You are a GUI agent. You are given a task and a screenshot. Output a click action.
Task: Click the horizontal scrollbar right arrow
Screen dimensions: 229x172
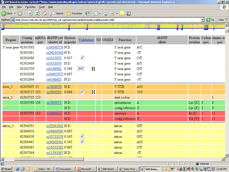[223, 159]
